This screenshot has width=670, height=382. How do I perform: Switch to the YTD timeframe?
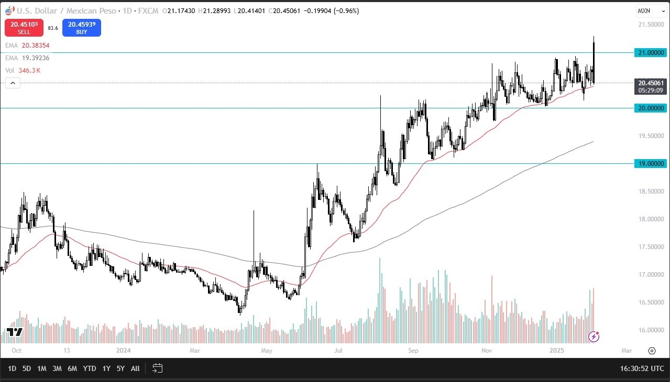(x=89, y=368)
